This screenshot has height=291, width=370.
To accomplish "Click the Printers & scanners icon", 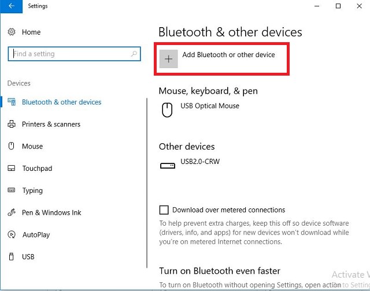I will click(x=11, y=124).
